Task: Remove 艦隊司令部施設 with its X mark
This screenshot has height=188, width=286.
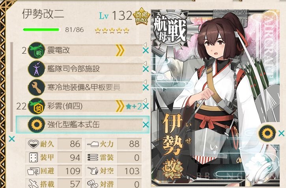Action: coord(146,69)
